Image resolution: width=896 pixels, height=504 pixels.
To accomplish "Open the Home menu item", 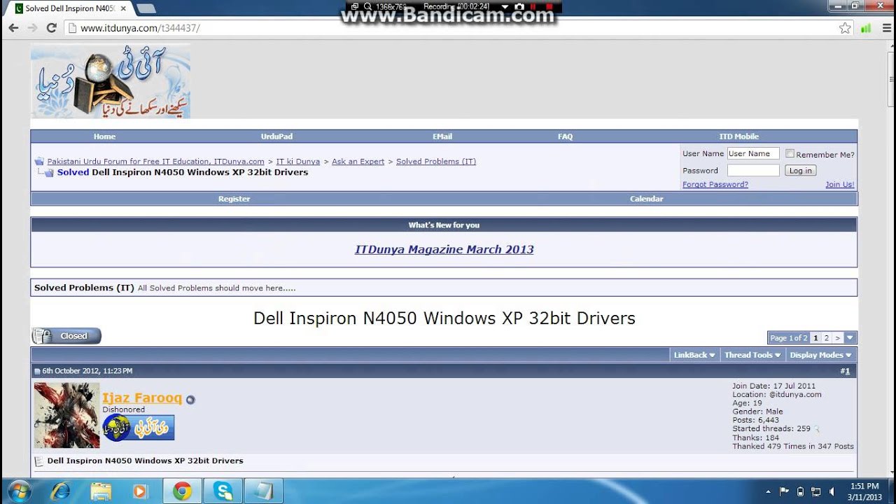I will click(104, 136).
